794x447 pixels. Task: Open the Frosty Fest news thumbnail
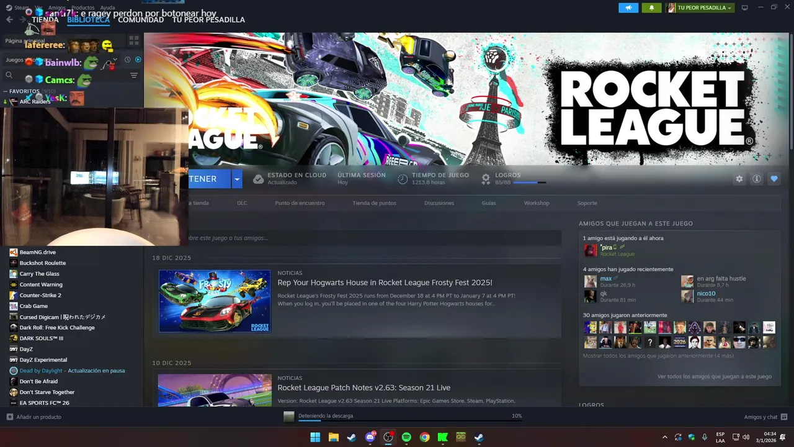[x=215, y=301]
